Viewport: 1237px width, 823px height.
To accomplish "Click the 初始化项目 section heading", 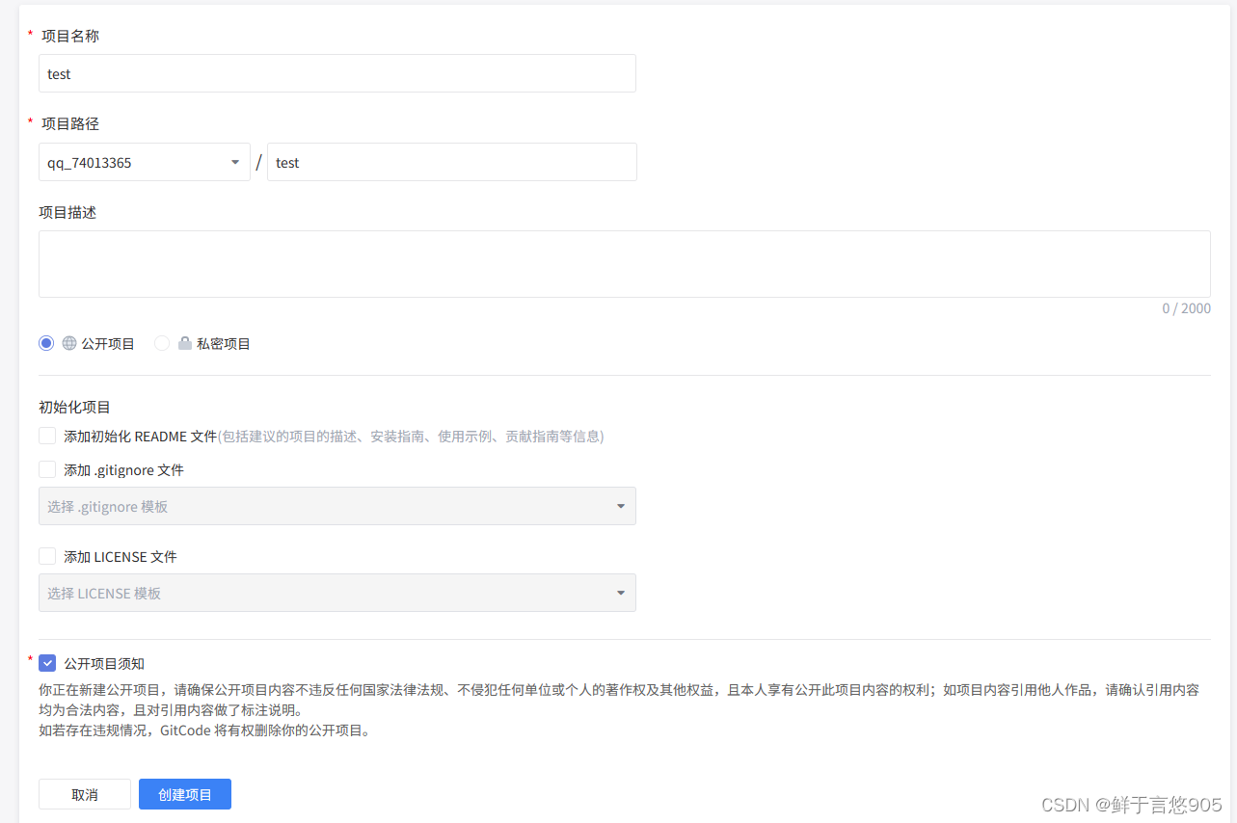I will pyautogui.click(x=75, y=407).
